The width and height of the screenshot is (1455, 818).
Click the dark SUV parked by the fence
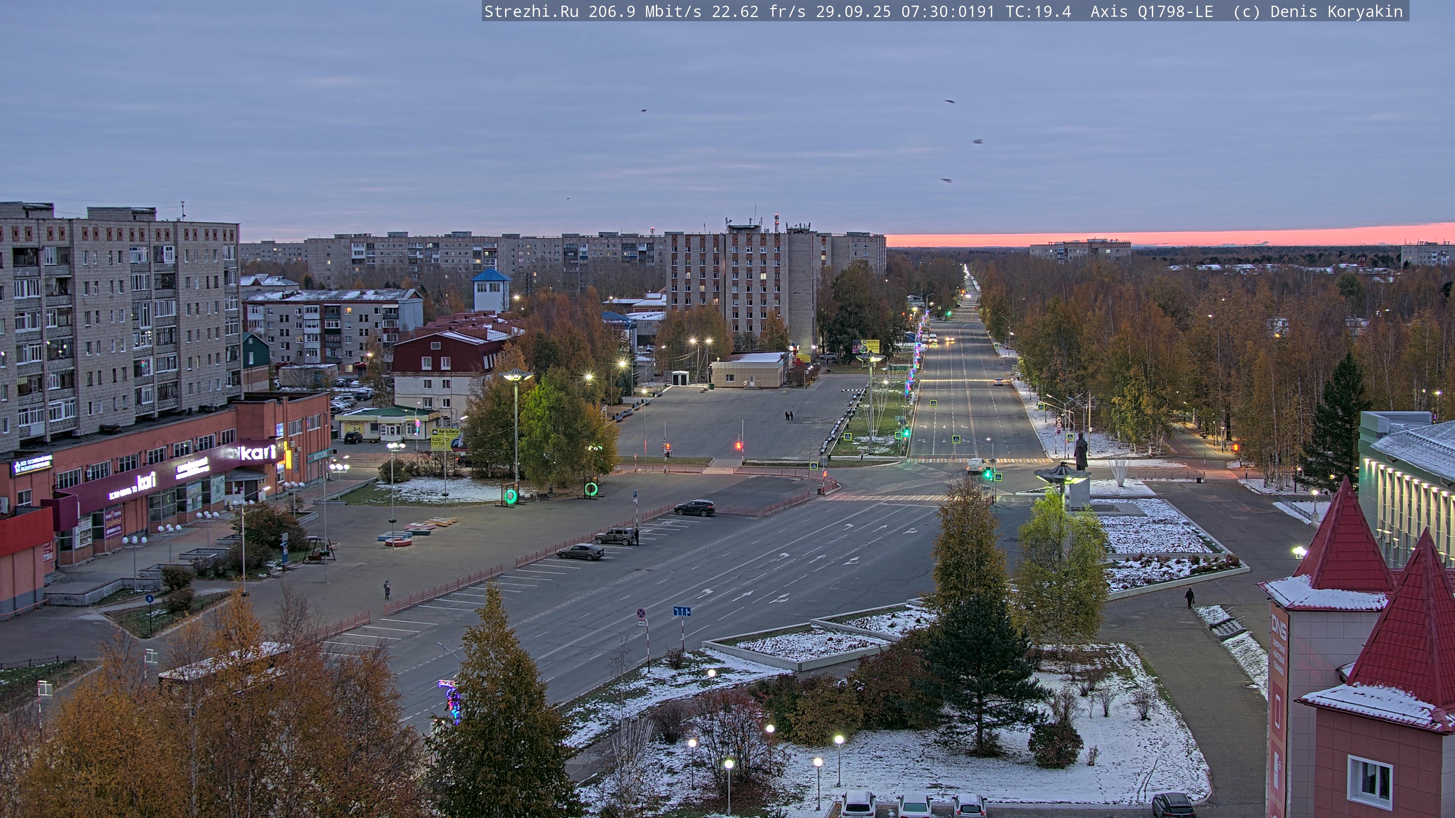(694, 507)
